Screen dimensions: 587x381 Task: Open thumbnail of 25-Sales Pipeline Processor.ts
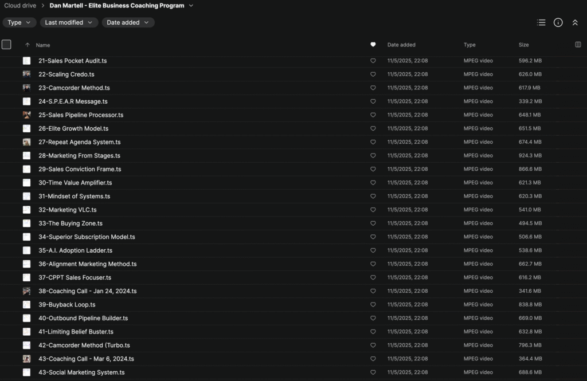(x=27, y=115)
